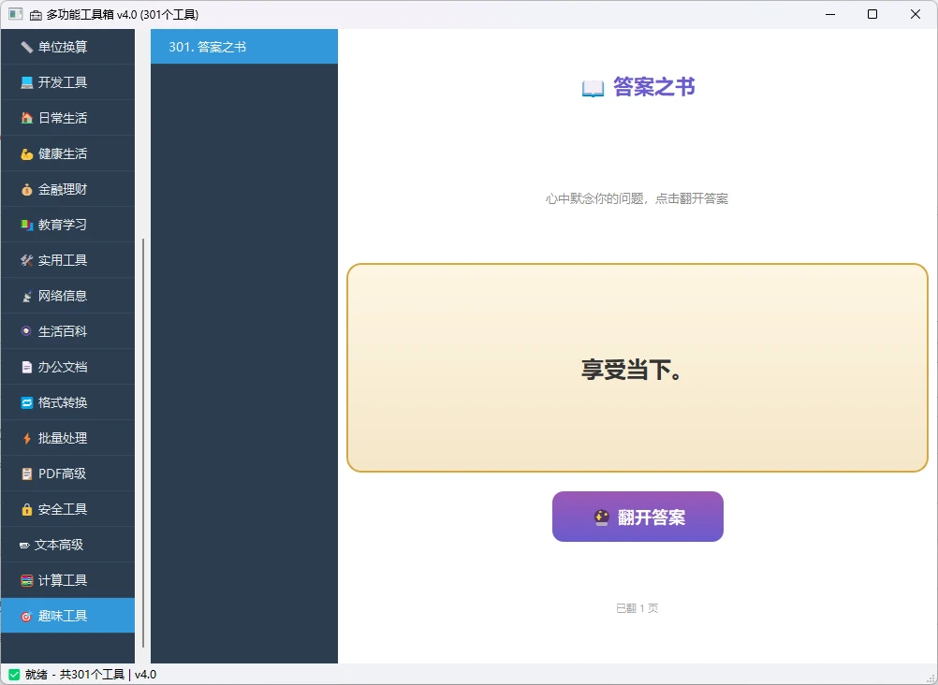Click the sidebar vertical scrollbar
Image resolution: width=938 pixels, height=685 pixels.
click(143, 443)
